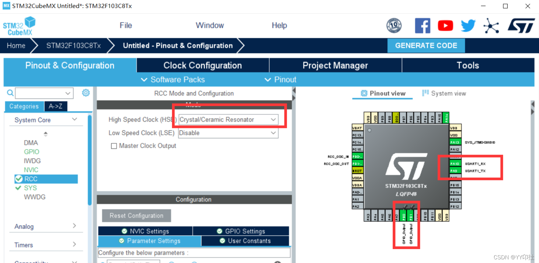Select SYS in System Core list
The height and width of the screenshot is (263, 539).
tap(30, 188)
